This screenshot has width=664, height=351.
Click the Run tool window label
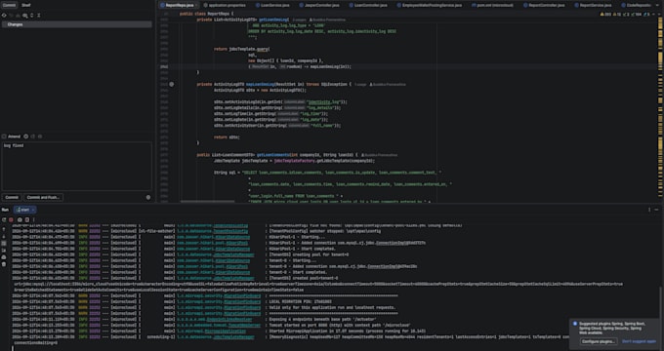5,210
